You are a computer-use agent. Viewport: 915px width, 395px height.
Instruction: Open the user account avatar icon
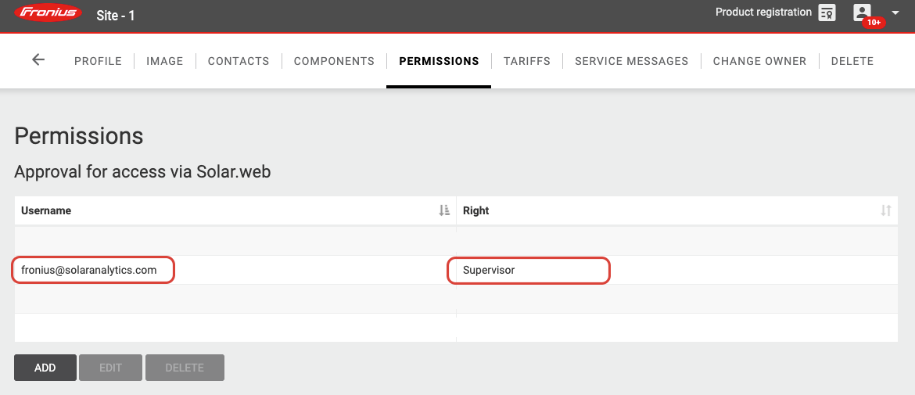coord(862,13)
